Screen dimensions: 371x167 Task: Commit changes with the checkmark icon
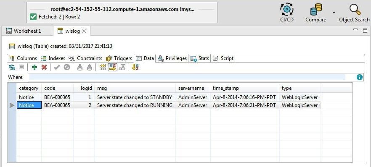click(57, 68)
